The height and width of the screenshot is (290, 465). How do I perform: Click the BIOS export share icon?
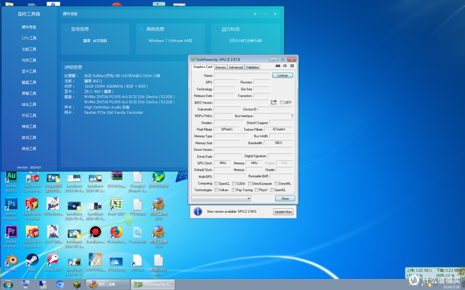pyautogui.click(x=274, y=102)
